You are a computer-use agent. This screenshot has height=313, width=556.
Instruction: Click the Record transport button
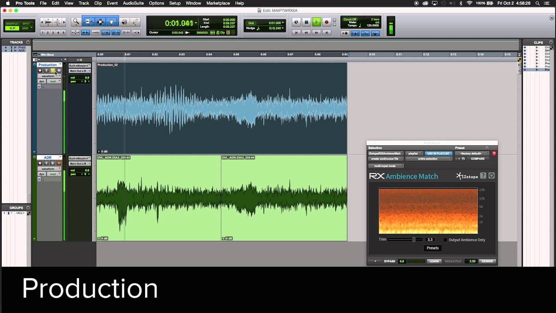point(327,22)
